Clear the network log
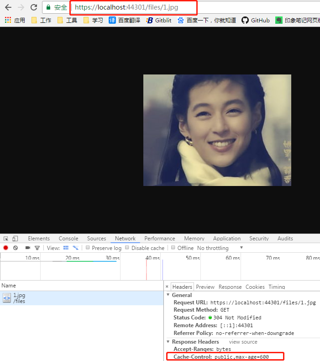This screenshot has width=320, height=361. [x=16, y=248]
